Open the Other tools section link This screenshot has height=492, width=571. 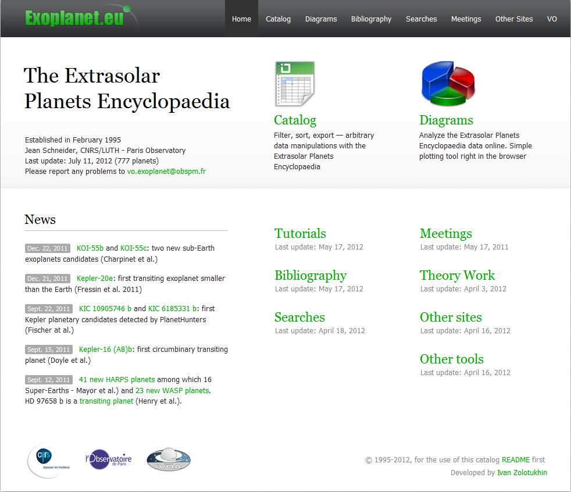click(x=452, y=359)
